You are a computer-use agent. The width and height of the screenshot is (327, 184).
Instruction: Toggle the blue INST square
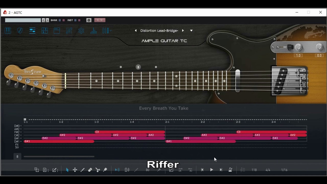coord(75,20)
